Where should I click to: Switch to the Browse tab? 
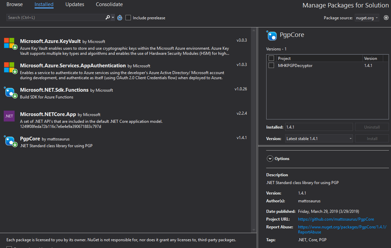tap(15, 4)
